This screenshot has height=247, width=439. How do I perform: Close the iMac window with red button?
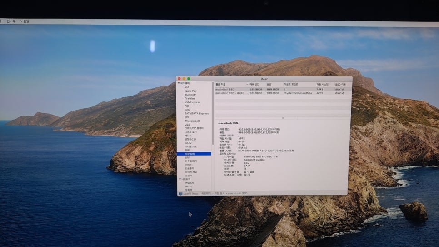tap(179, 79)
